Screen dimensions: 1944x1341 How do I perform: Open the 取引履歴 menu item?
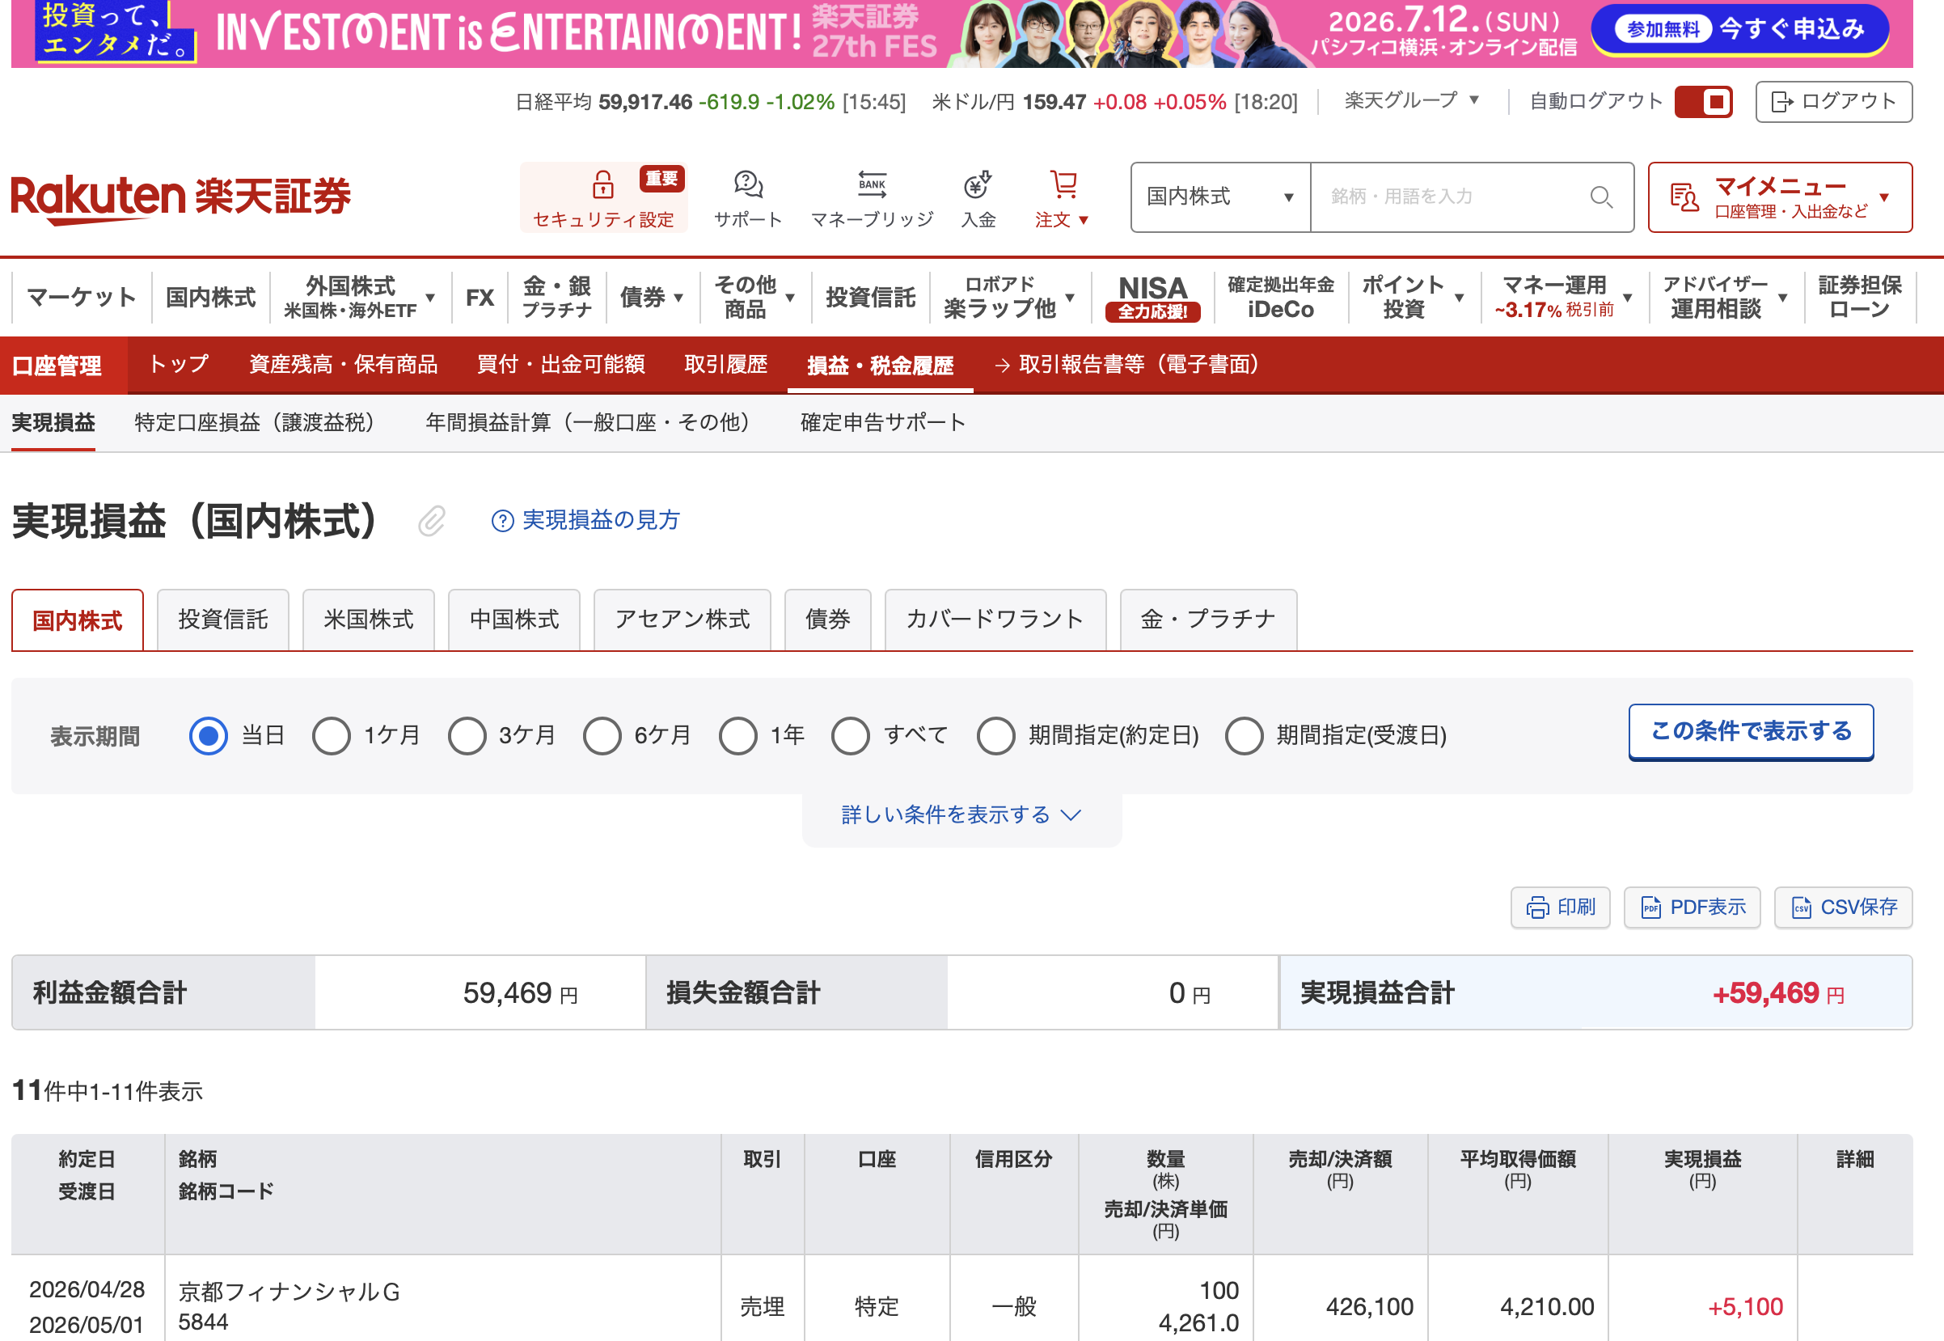click(x=725, y=365)
